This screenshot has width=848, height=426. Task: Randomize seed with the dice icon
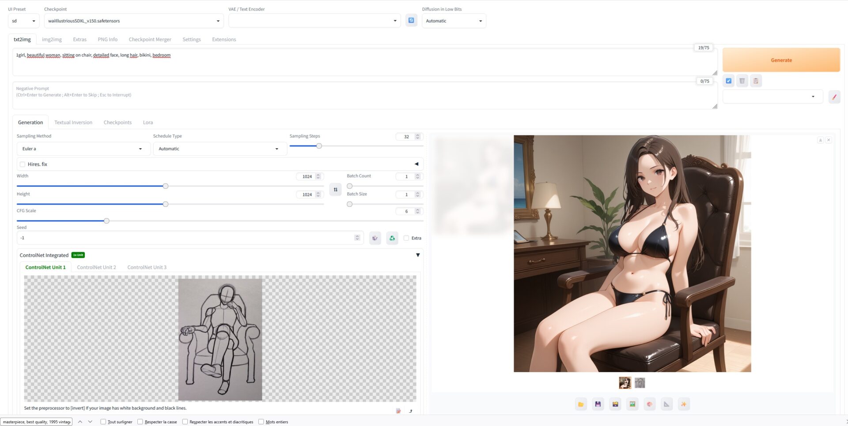coord(375,238)
